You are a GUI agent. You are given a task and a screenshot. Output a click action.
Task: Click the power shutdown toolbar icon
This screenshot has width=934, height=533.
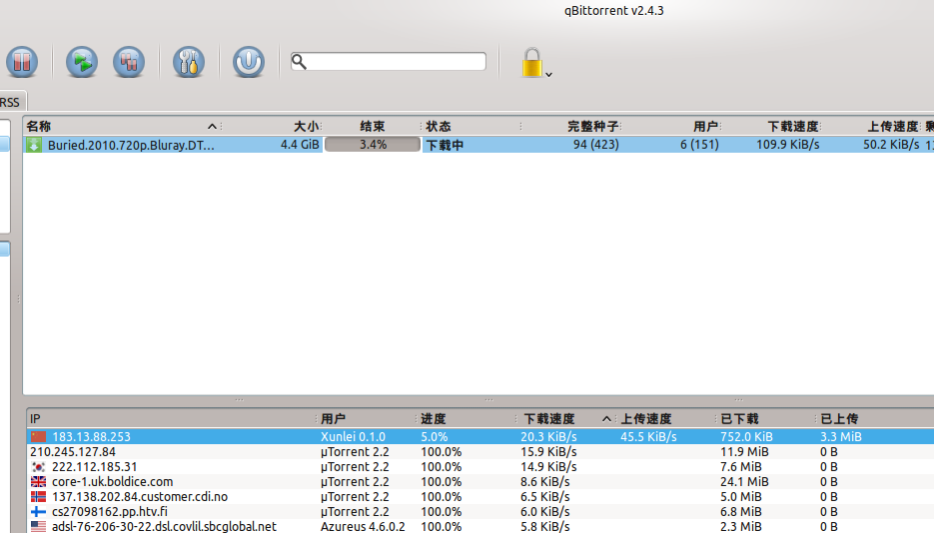pos(249,62)
